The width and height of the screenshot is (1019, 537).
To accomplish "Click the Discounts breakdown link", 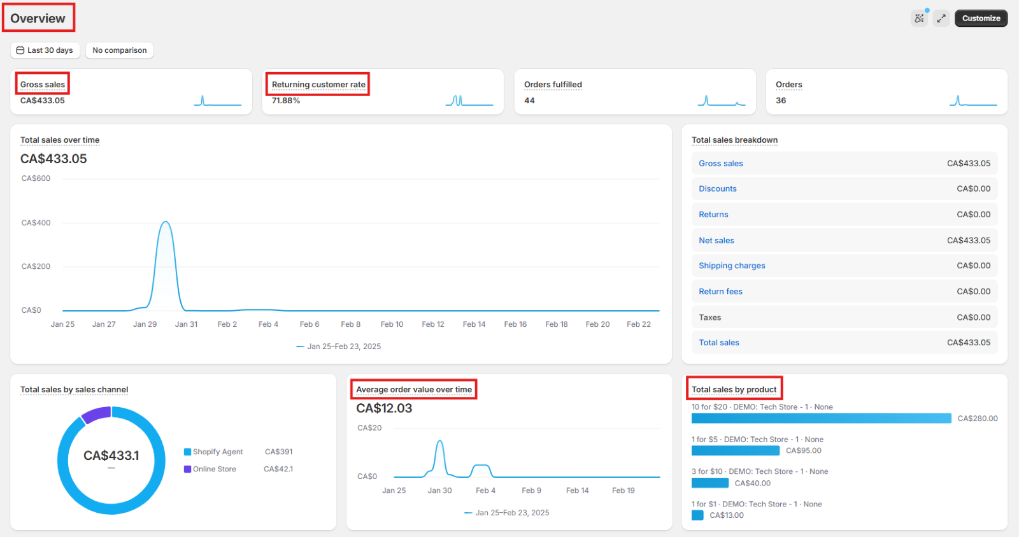I will (717, 189).
